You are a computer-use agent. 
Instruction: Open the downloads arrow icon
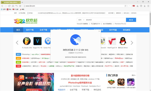pos(144,6)
